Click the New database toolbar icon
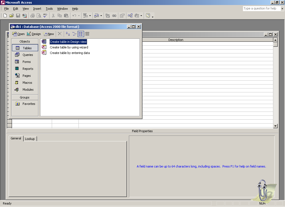 click(5, 16)
